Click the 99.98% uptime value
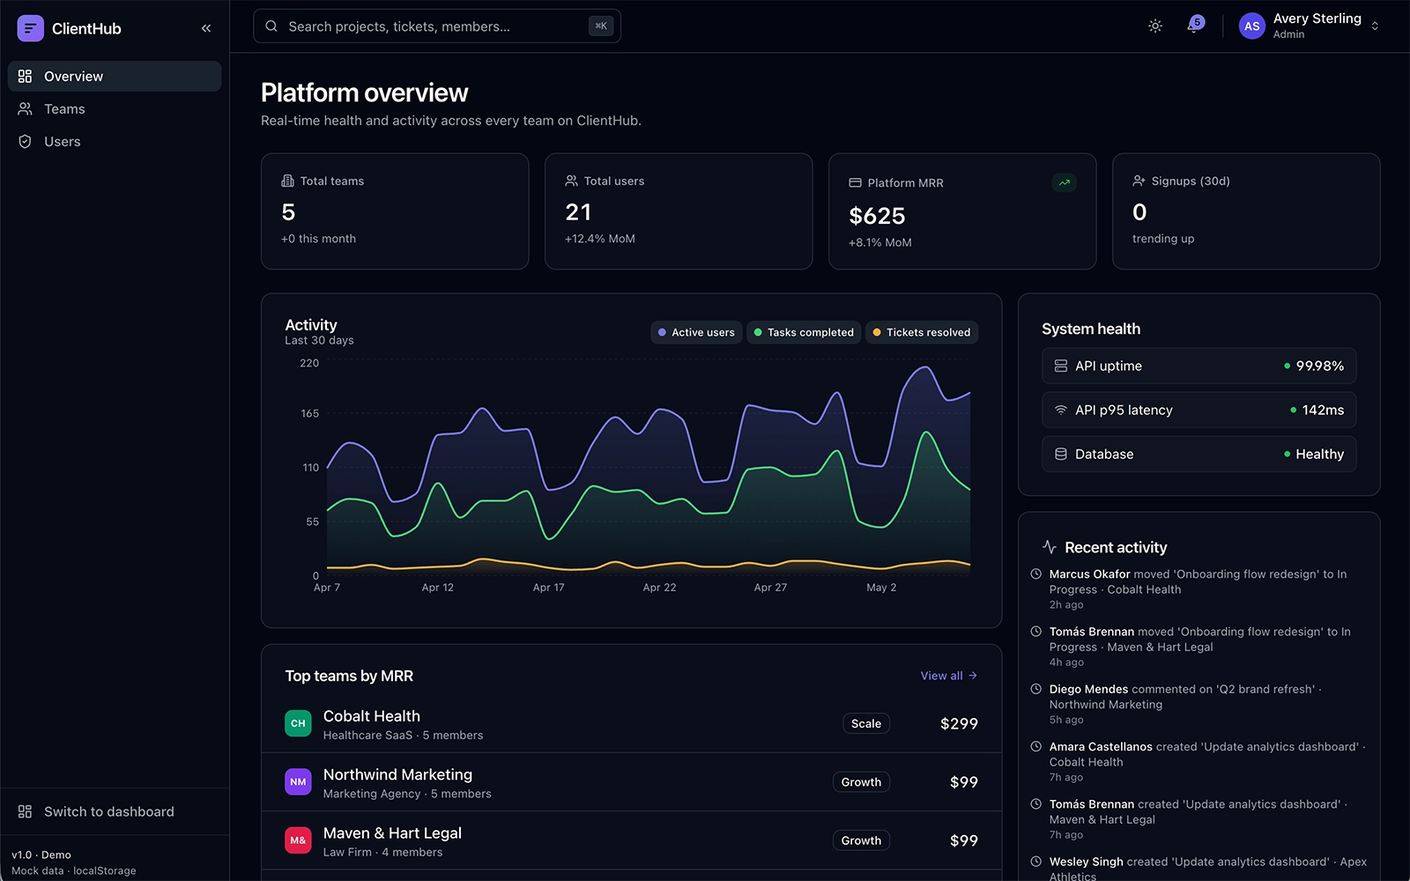1410x881 pixels. (x=1319, y=366)
